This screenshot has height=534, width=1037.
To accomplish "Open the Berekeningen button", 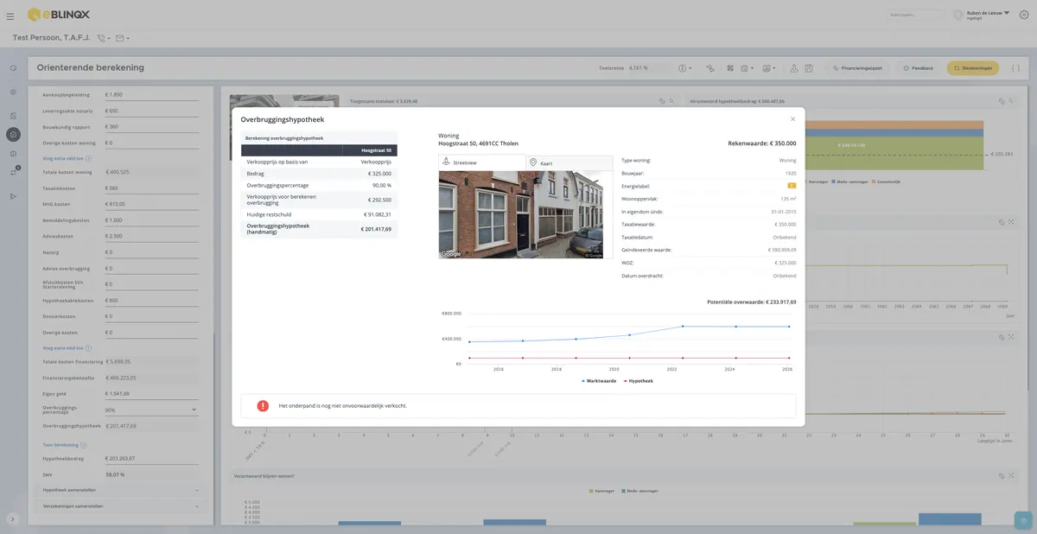I will coord(972,68).
